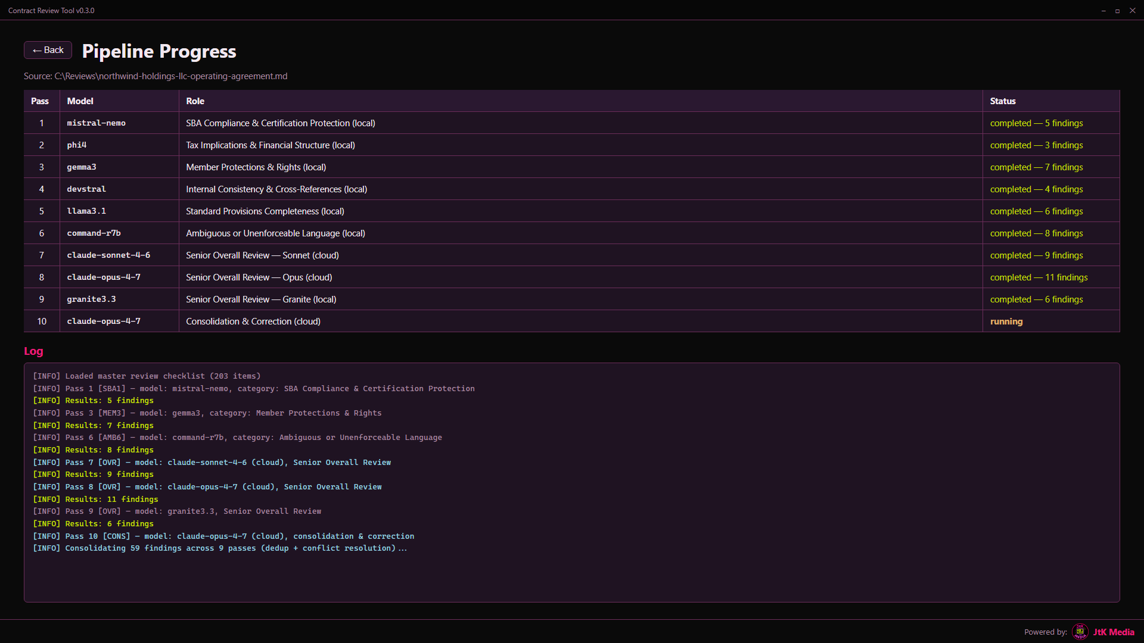This screenshot has width=1144, height=643.
Task: Maximize the Contract Review Tool window
Action: [x=1117, y=11]
